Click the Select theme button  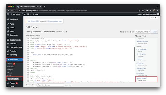click(x=155, y=32)
